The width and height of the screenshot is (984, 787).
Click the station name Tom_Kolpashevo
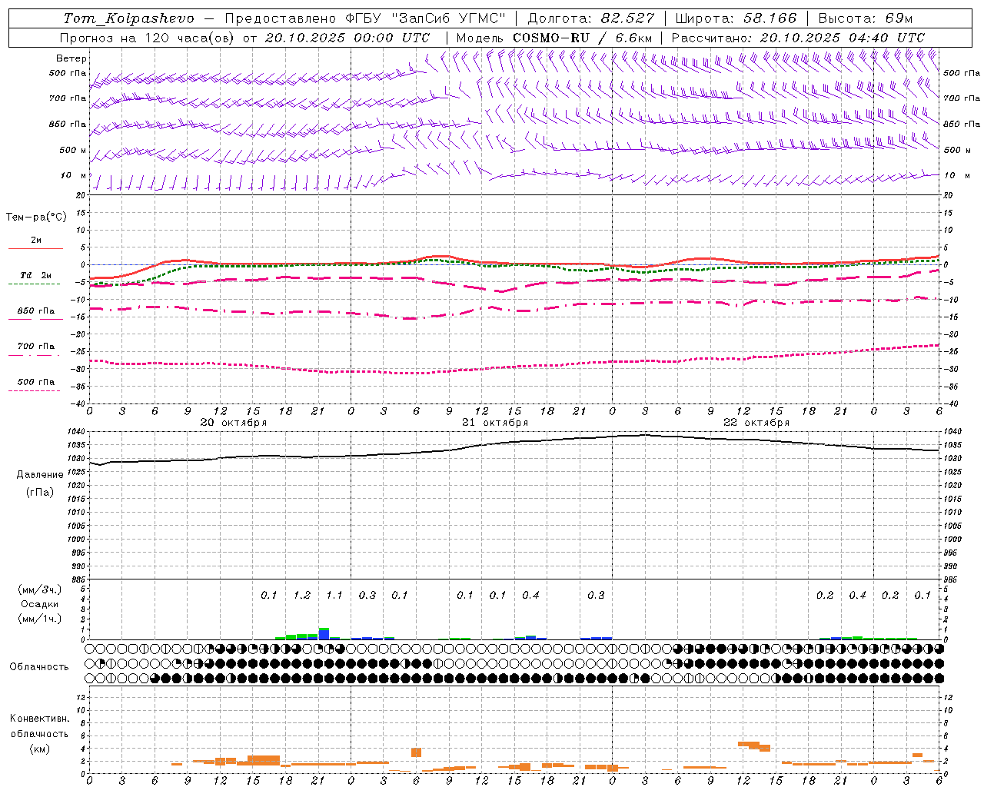click(x=128, y=18)
